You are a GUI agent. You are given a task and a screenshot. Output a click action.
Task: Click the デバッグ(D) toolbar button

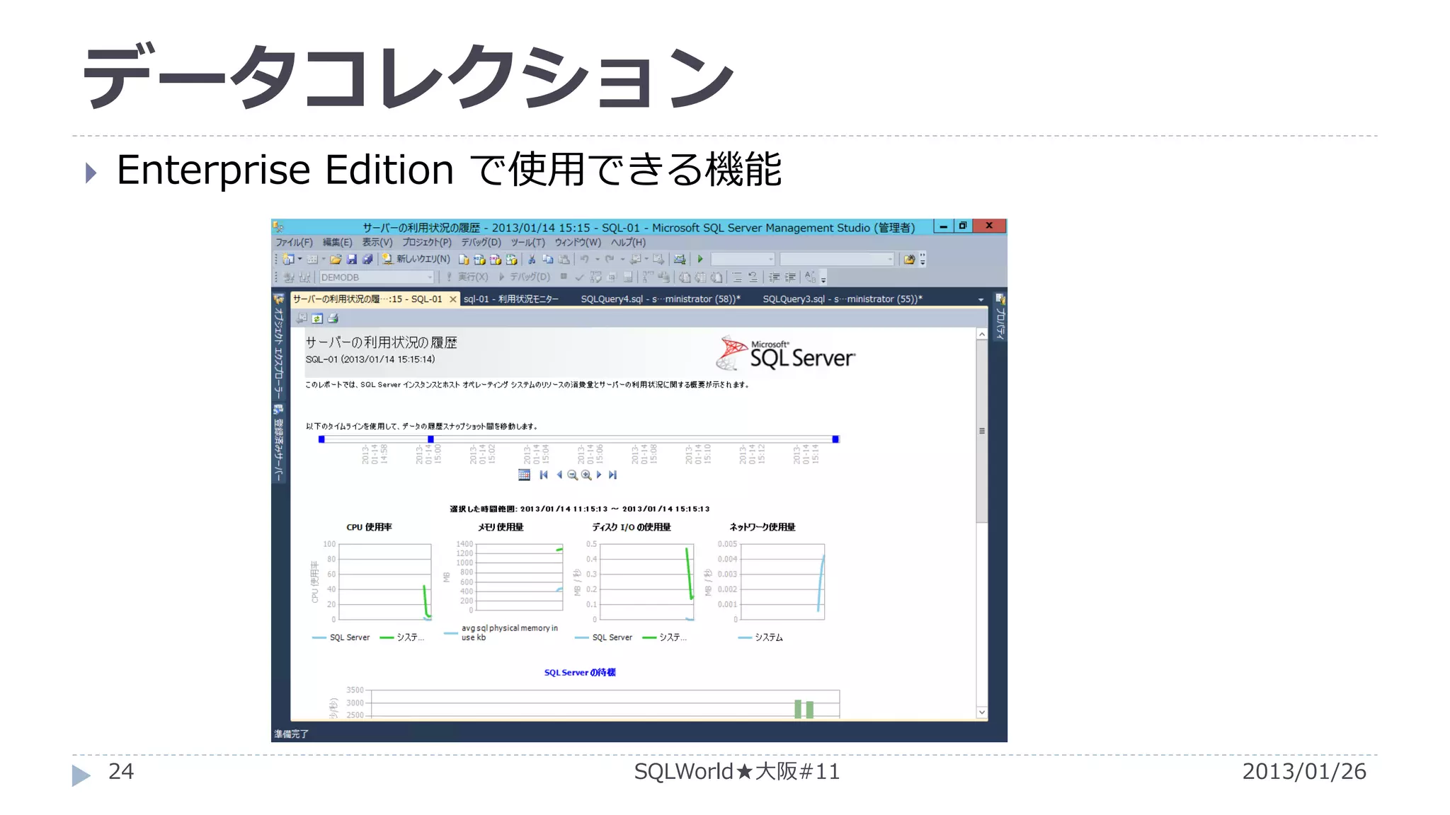525,277
